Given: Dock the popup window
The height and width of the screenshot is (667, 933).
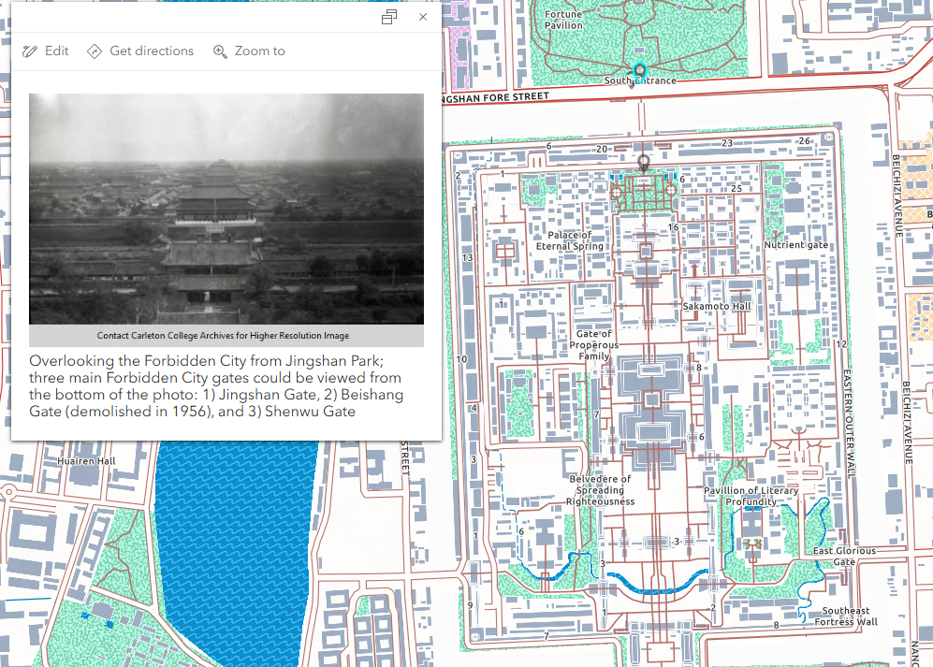Looking at the screenshot, I should [389, 17].
